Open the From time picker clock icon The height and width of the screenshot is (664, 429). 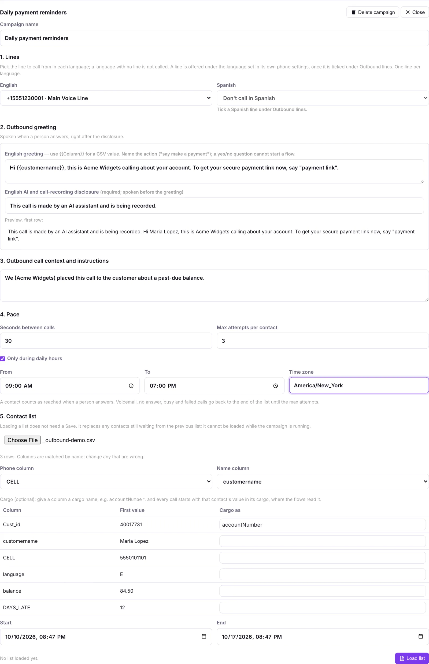(131, 386)
